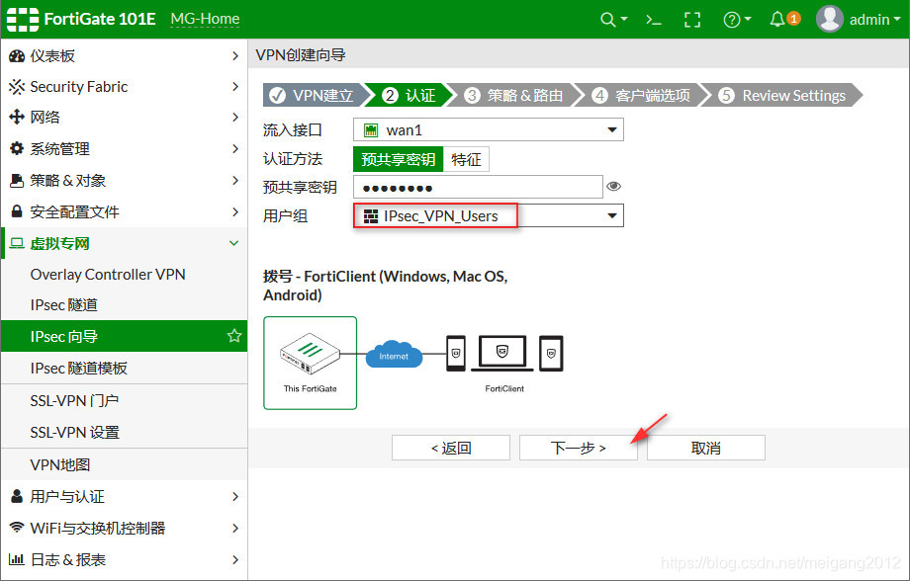The width and height of the screenshot is (910, 581).
Task: Click the phone device icon in diagram
Action: (x=456, y=353)
